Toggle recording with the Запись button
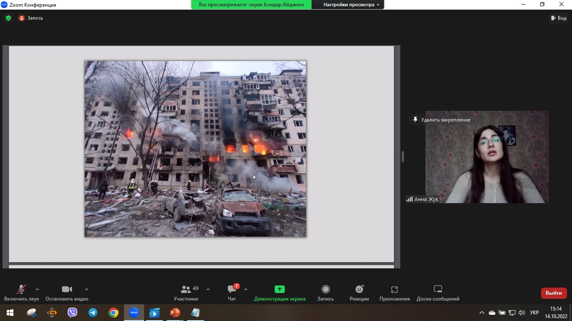572x321 pixels. coord(325,293)
